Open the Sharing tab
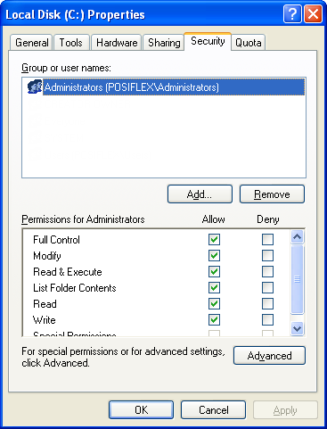This screenshot has height=429, width=327. pyautogui.click(x=164, y=43)
